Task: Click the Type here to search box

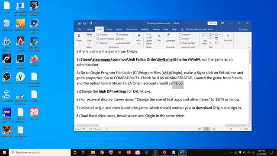Action: (x=39, y=152)
